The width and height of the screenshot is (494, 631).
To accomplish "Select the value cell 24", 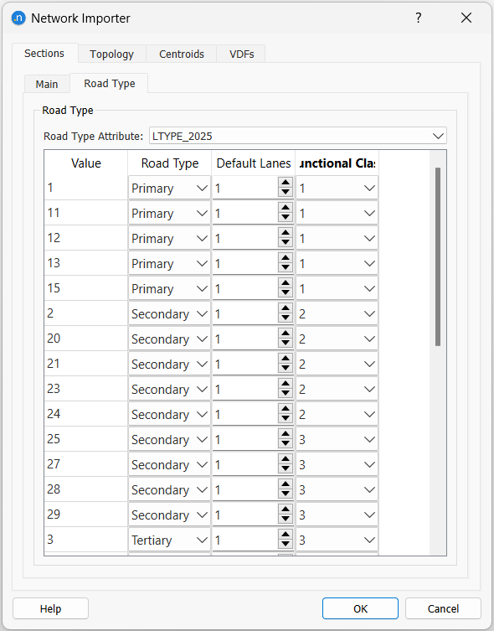I will 86,414.
